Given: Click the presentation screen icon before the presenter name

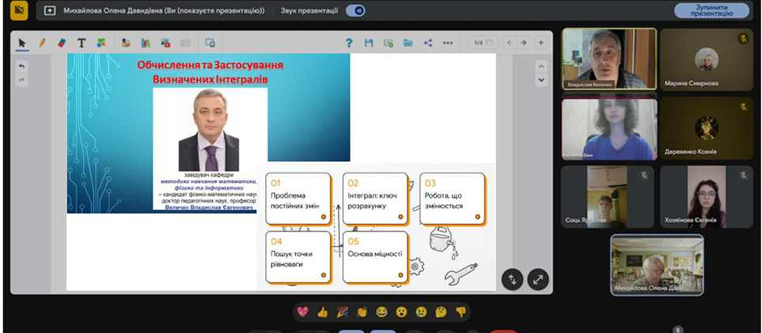Looking at the screenshot, I should pyautogui.click(x=49, y=11).
